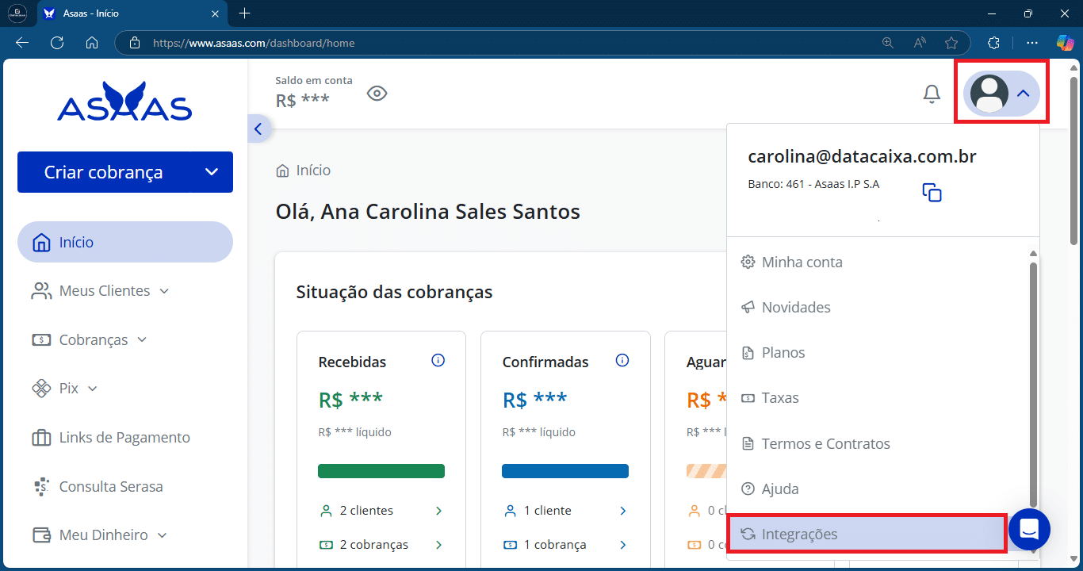Toggle balance visibility with the eye icon
This screenshot has width=1083, height=571.
pyautogui.click(x=377, y=93)
